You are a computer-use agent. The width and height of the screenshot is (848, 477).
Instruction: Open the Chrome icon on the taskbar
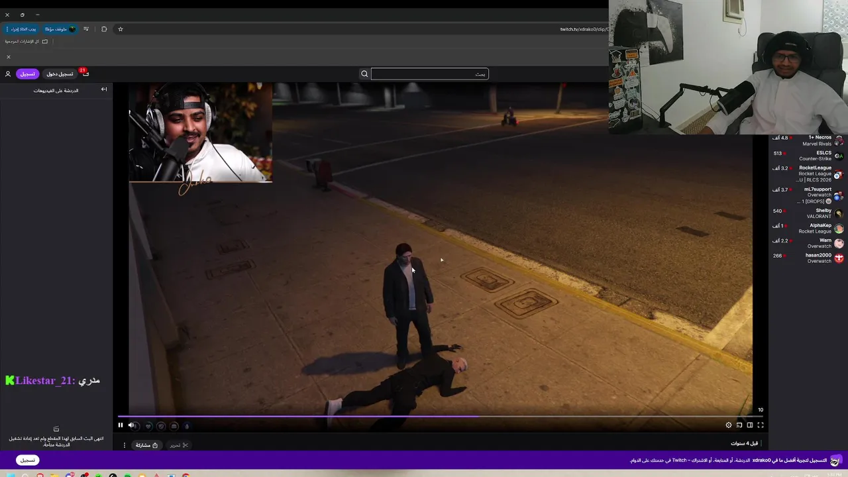(186, 474)
